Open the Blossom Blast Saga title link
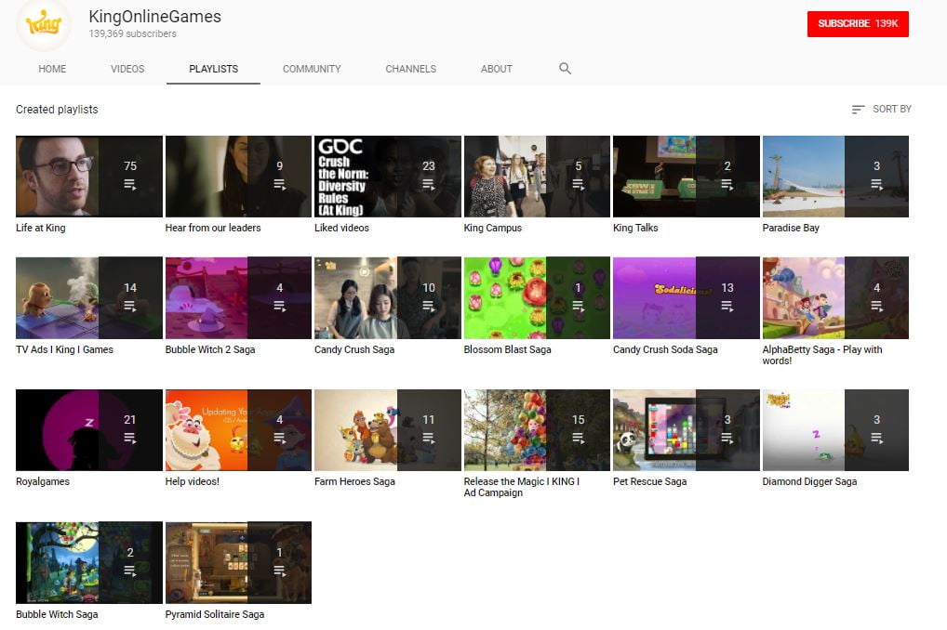The width and height of the screenshot is (947, 630). tap(507, 350)
